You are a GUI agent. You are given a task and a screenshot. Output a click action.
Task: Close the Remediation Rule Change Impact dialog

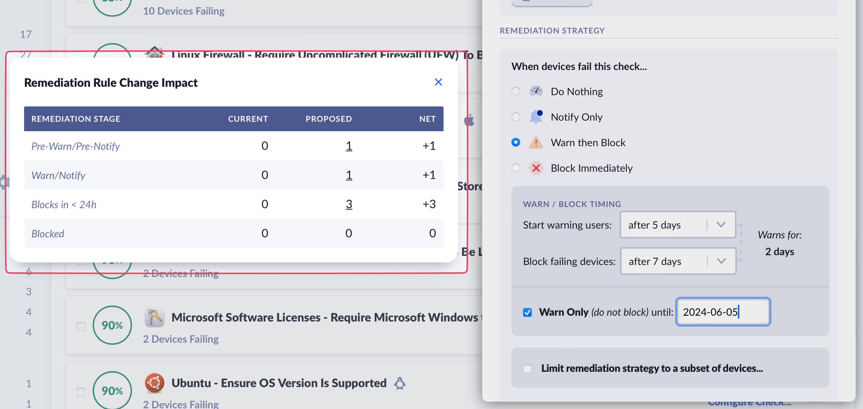438,82
